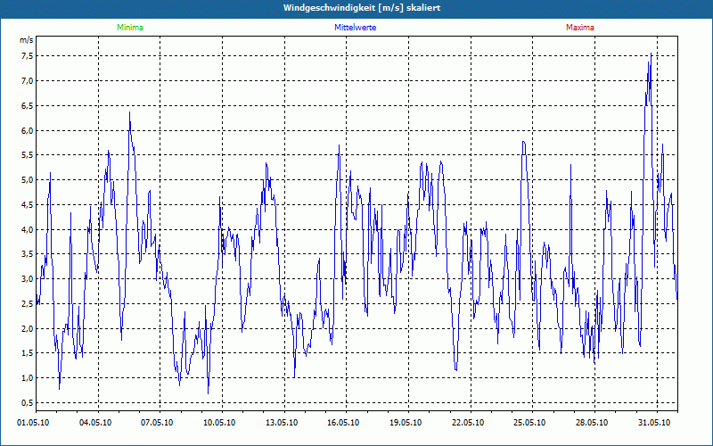Click the 2,5 y-axis value
Viewport: 713px width, 446px height.
click(x=28, y=304)
